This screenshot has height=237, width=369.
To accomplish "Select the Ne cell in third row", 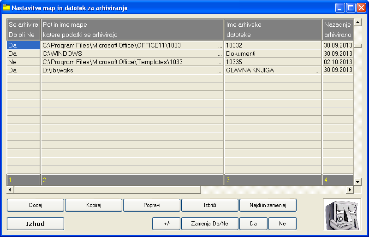I will (23, 62).
